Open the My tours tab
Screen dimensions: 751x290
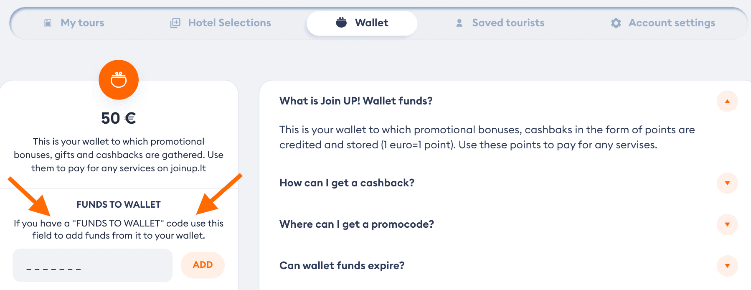[x=74, y=23]
